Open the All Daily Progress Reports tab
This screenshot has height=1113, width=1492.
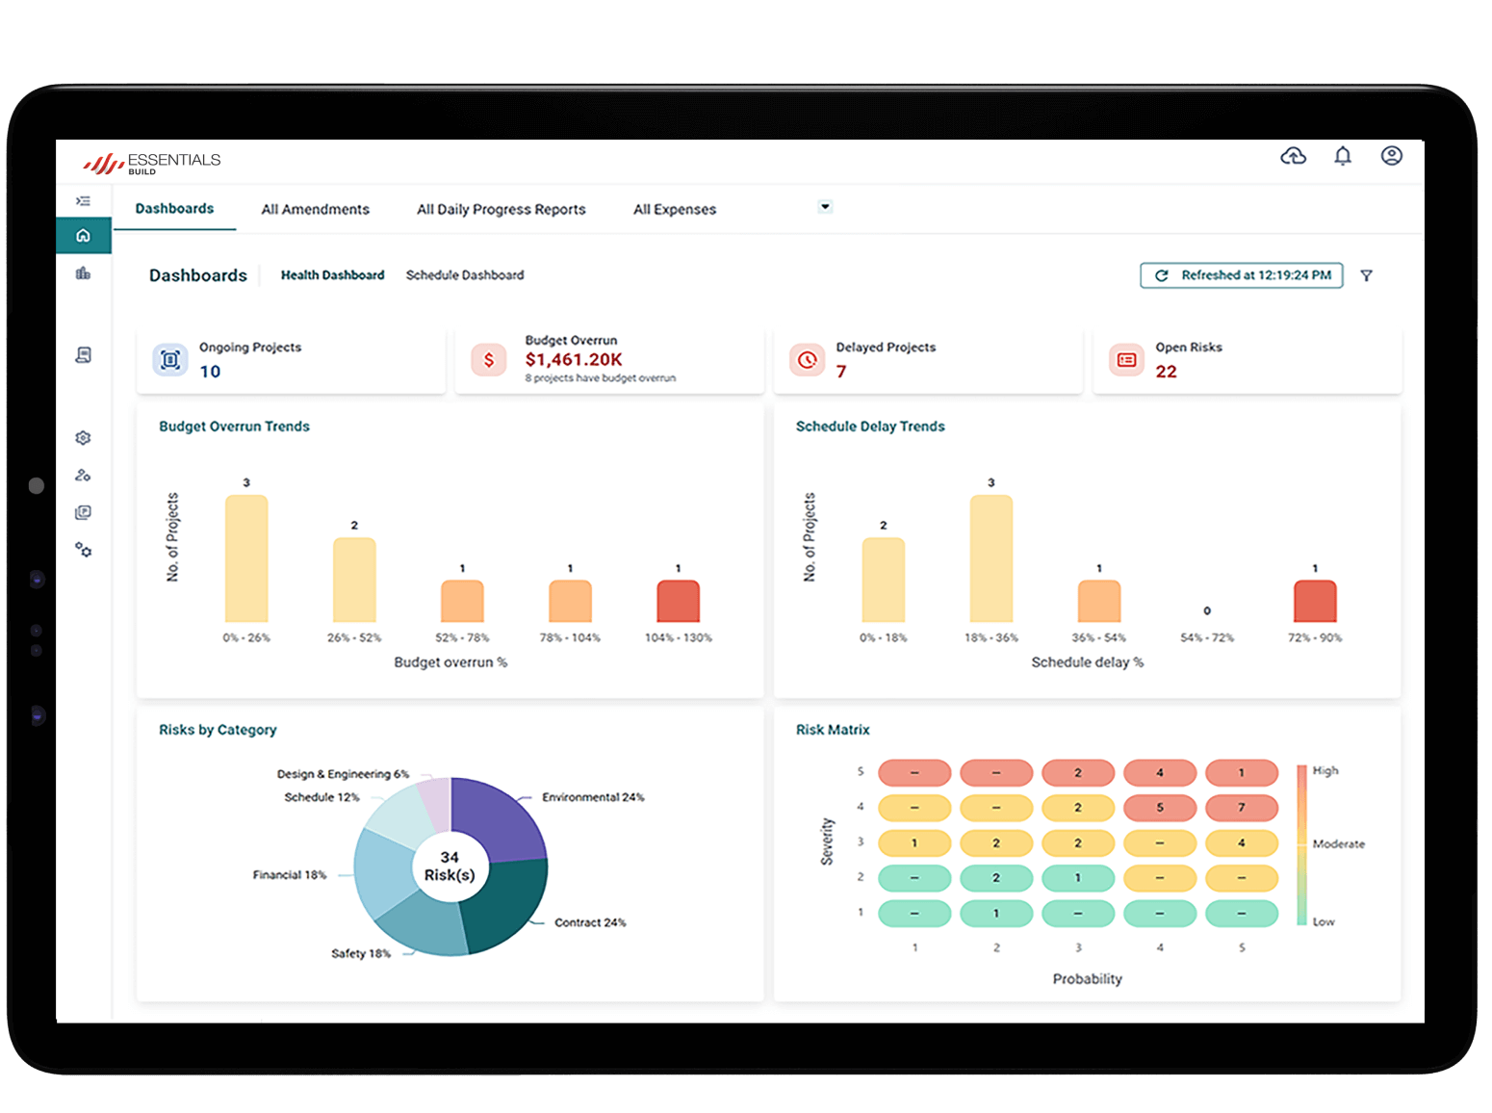501,210
